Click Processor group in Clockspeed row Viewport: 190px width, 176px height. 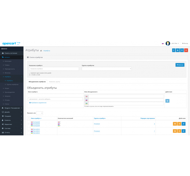click(97, 124)
